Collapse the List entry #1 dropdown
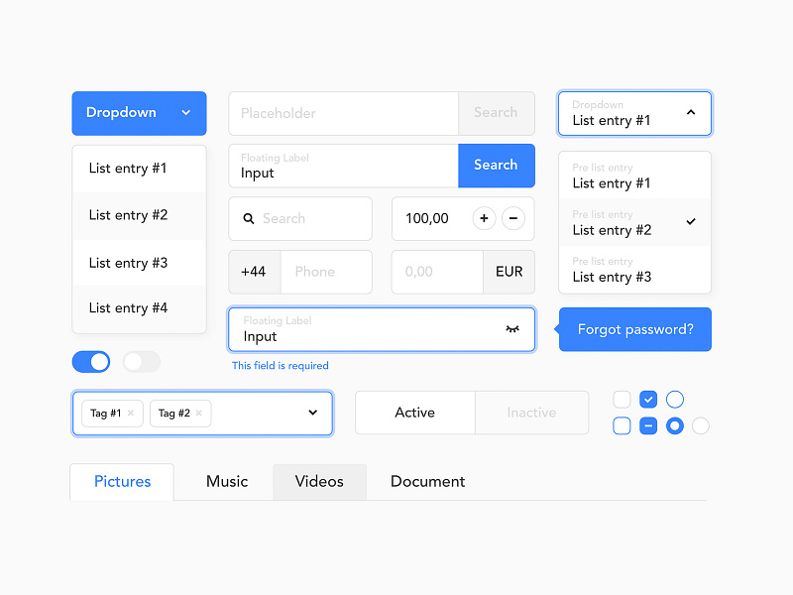The height and width of the screenshot is (595, 793). click(691, 113)
